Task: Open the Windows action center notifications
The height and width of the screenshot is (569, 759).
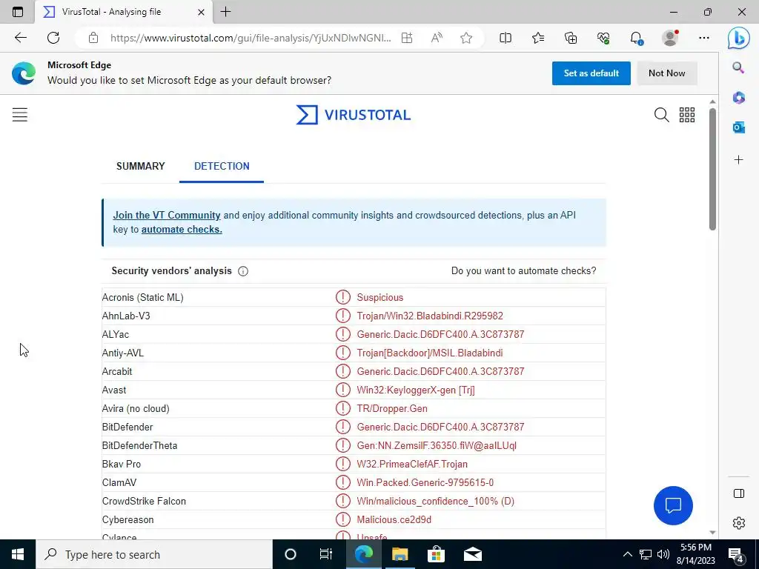Action: (x=736, y=554)
